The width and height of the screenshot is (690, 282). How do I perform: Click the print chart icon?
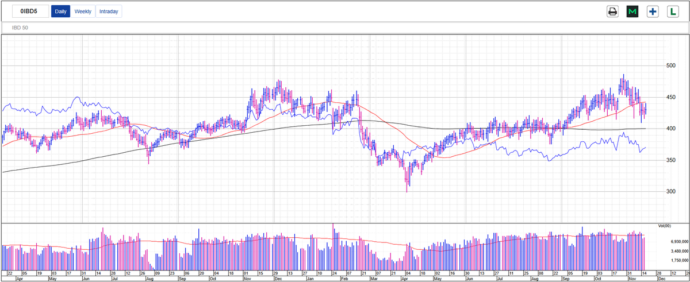click(613, 11)
